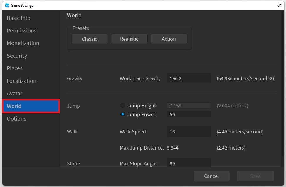The image size is (286, 187).
Task: Open the Basic Info settings tab
Action: 18,18
